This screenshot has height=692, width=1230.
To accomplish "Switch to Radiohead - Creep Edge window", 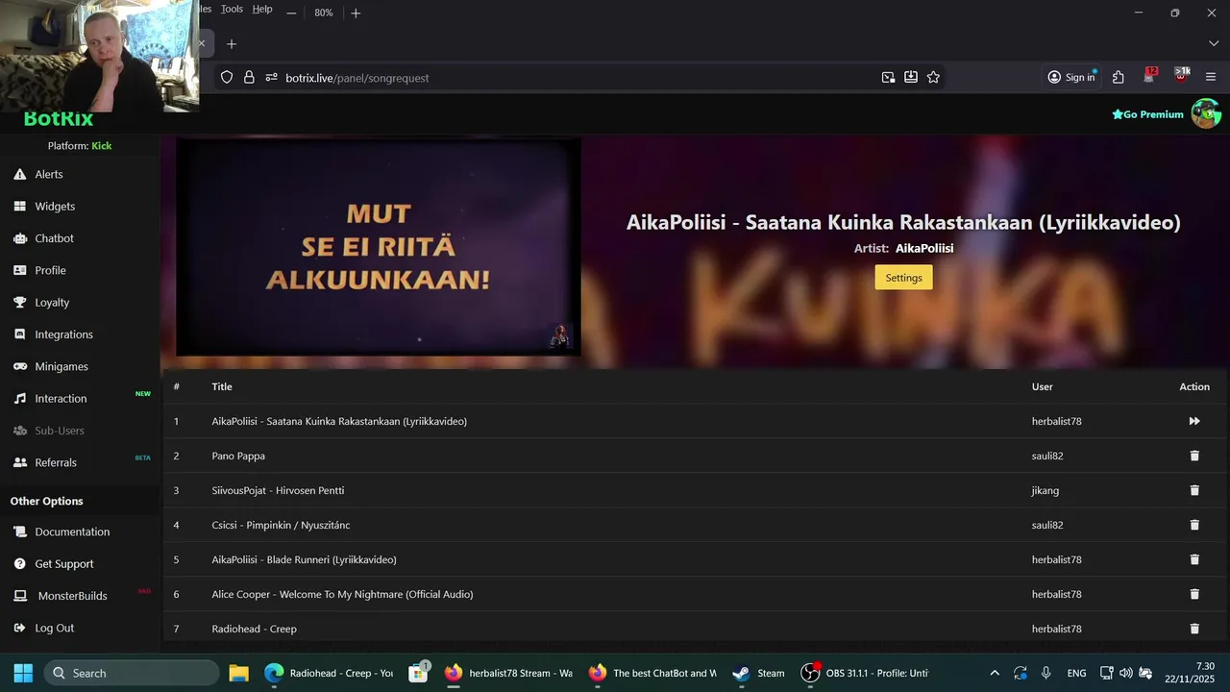I will 330,673.
